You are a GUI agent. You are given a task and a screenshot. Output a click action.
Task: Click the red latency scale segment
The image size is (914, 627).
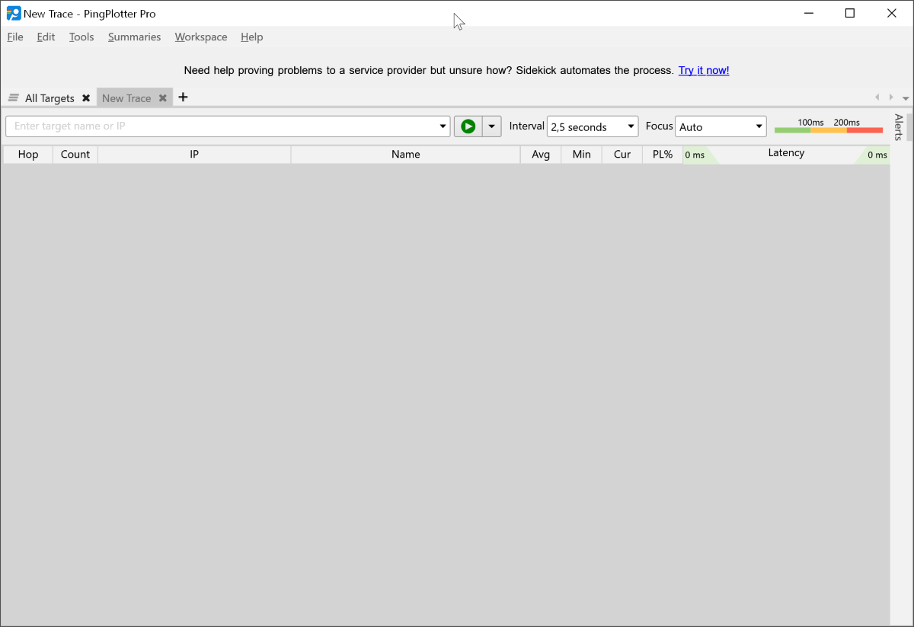click(x=864, y=130)
